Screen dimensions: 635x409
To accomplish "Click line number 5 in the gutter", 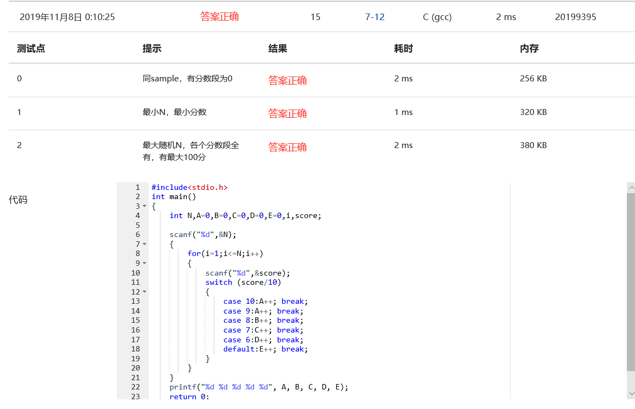I will coord(137,225).
